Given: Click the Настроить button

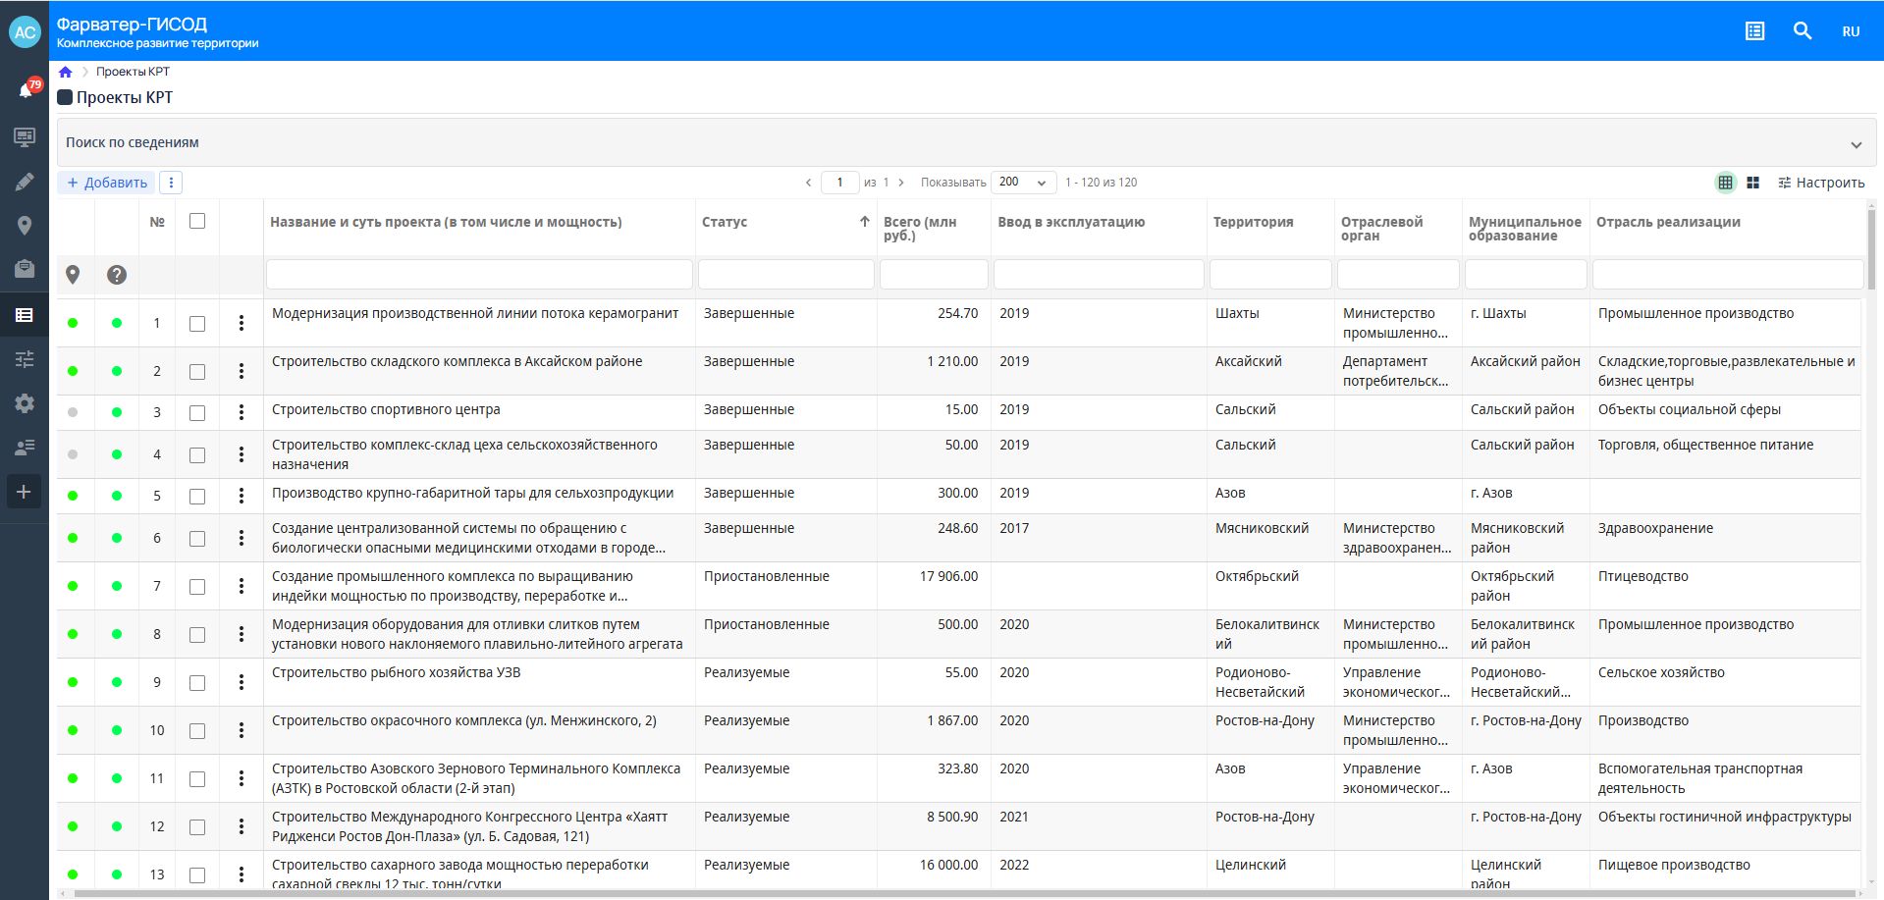Looking at the screenshot, I should click(1821, 183).
